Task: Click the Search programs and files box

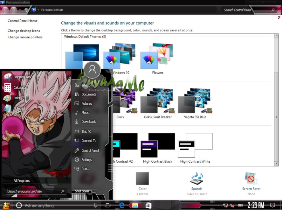Action: point(36,191)
